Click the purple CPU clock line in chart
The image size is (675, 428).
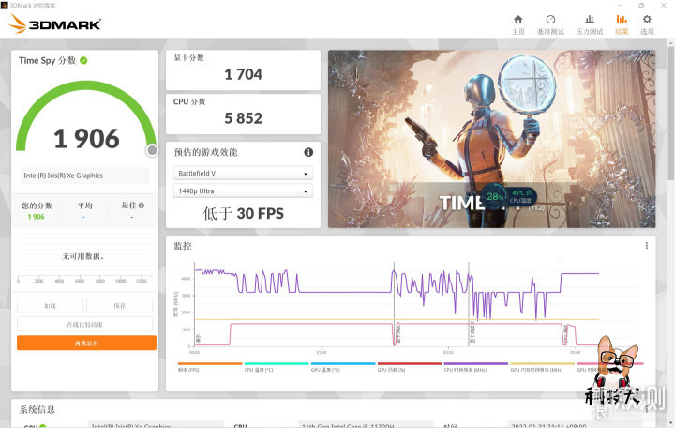pyautogui.click(x=344, y=292)
